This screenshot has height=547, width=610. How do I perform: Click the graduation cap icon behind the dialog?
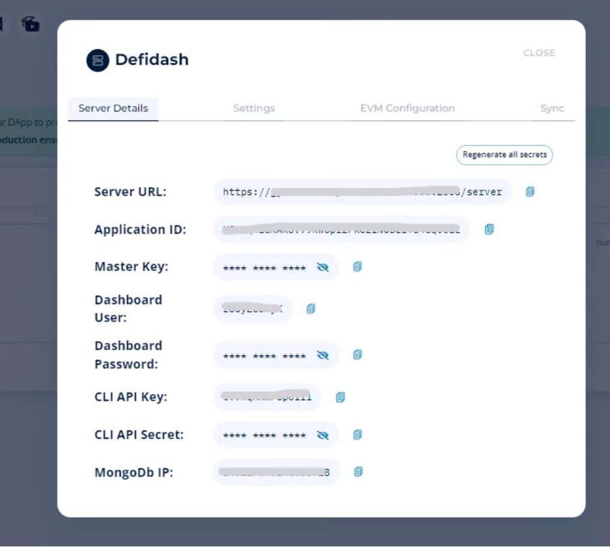[x=31, y=24]
